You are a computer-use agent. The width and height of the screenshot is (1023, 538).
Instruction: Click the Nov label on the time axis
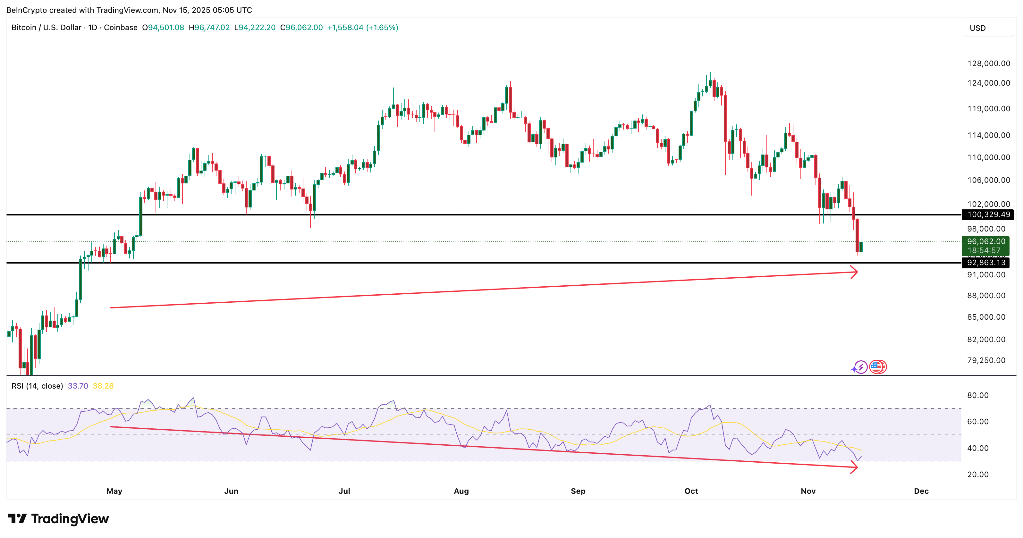tap(808, 491)
